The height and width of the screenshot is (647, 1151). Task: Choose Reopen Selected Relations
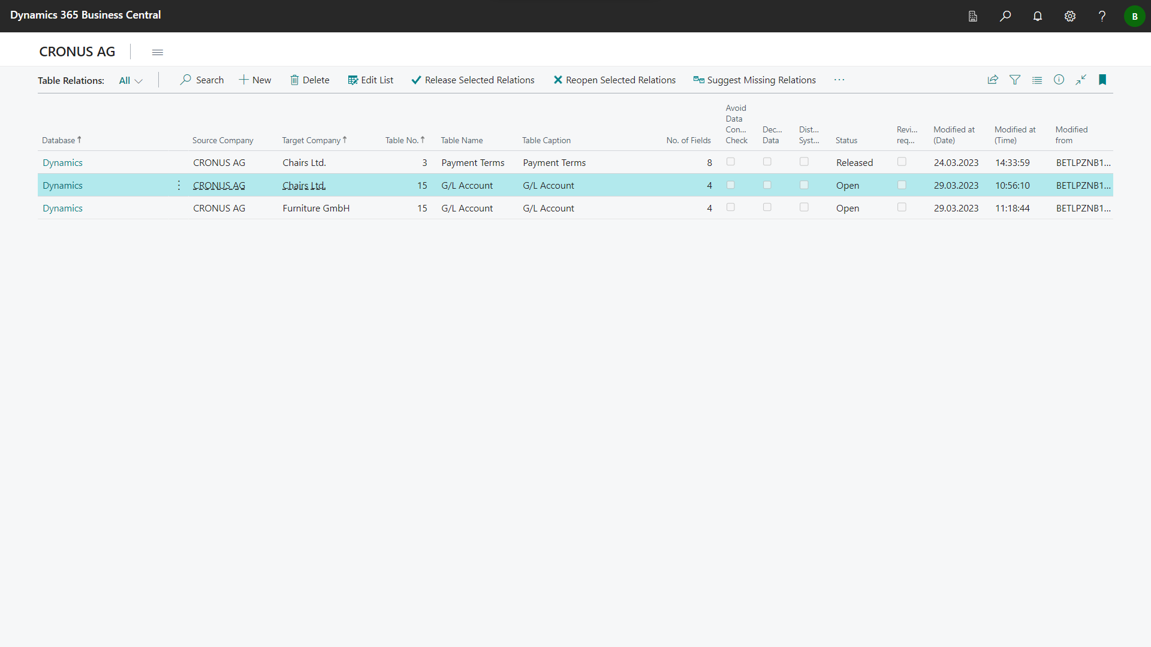(614, 80)
